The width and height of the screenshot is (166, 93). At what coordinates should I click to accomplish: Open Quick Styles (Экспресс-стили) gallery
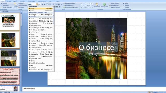(104, 5)
